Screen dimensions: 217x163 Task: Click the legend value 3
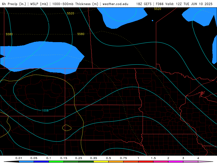(x=183, y=158)
